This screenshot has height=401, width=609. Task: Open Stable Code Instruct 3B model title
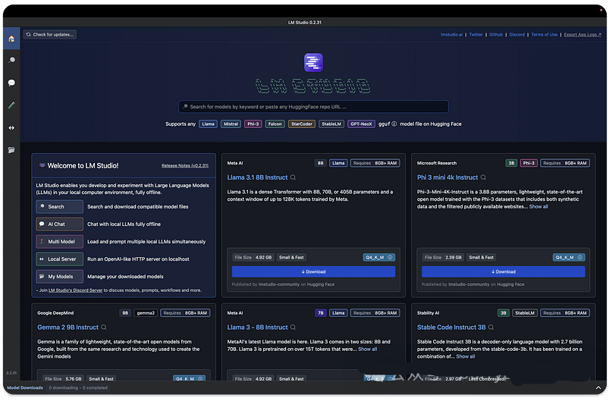coord(451,327)
